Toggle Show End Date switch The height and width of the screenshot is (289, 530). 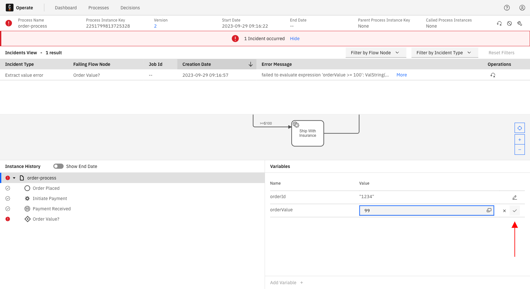click(58, 166)
